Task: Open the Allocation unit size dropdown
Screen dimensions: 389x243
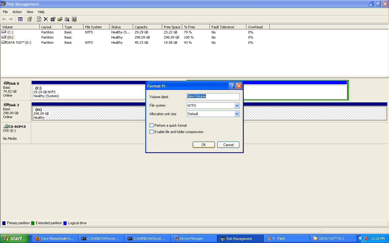Action: point(236,114)
